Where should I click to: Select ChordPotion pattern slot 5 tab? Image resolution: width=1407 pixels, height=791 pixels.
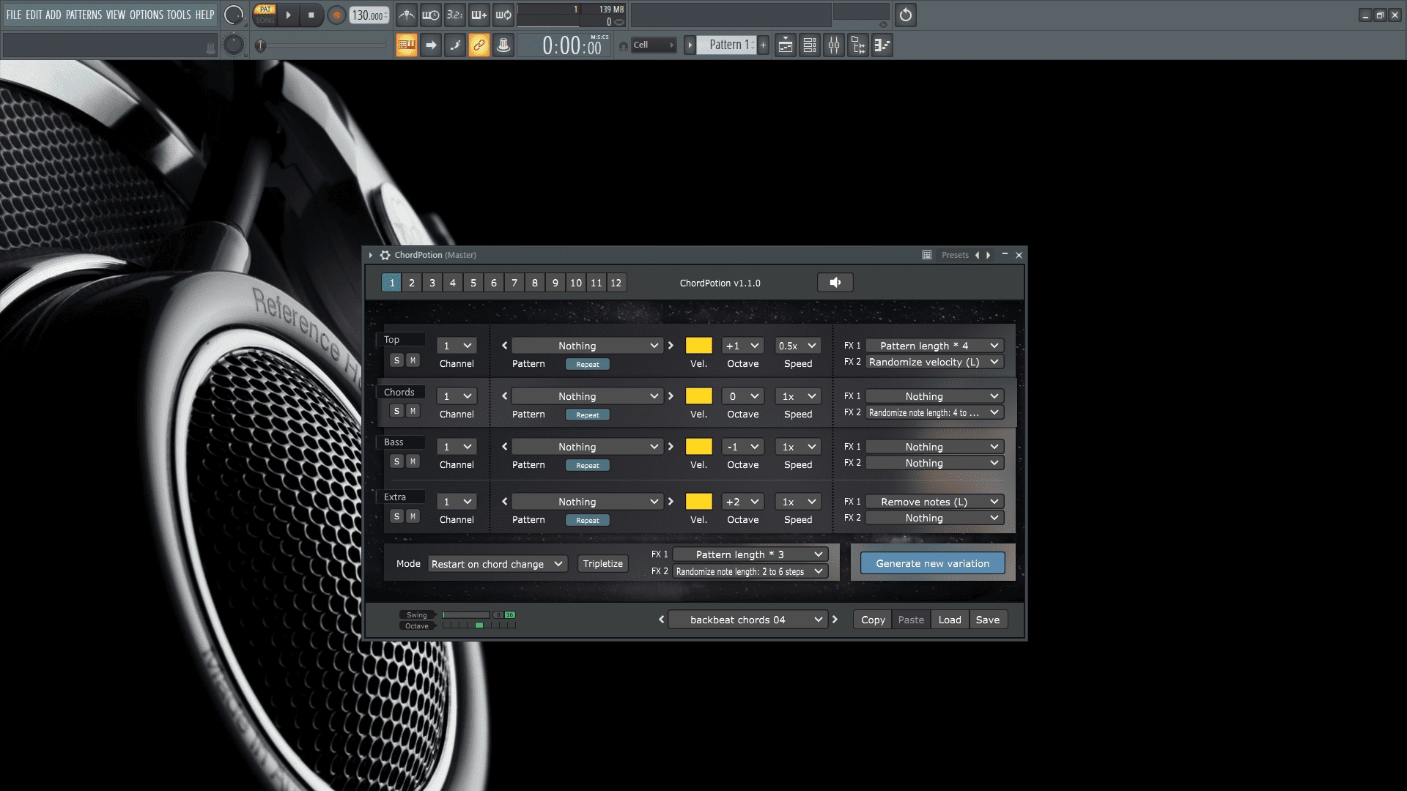pos(473,283)
